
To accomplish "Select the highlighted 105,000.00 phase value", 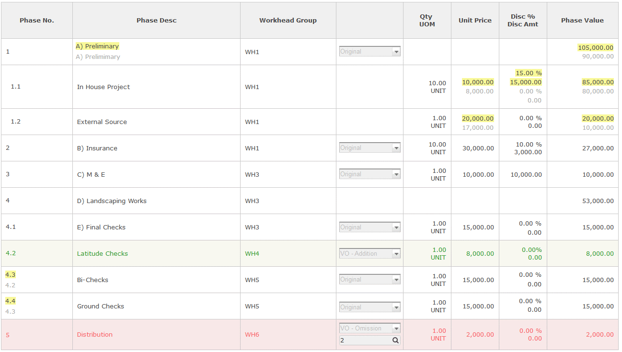I will (596, 47).
